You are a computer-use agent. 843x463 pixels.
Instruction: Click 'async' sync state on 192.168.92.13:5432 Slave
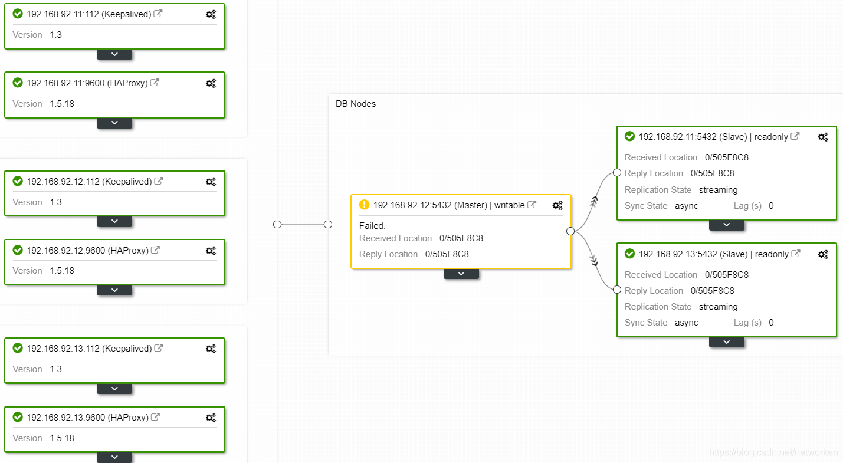[x=687, y=323]
